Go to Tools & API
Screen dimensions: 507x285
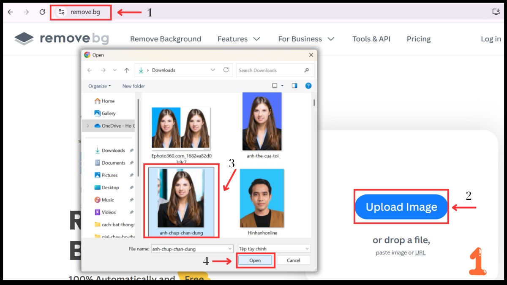click(371, 39)
